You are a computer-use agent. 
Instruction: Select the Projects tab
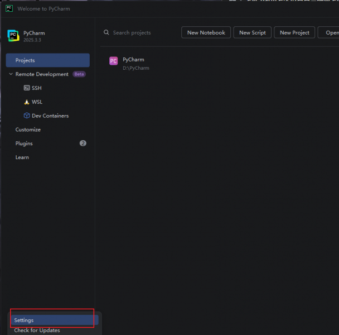[48, 60]
